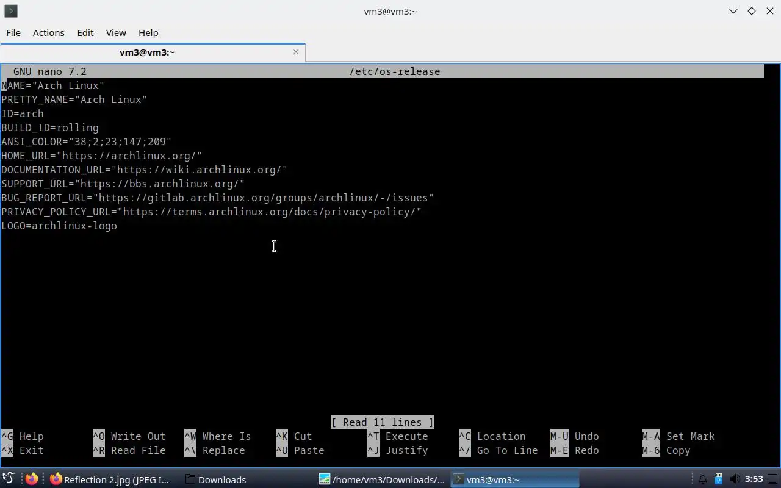
Task: Place cursor on the ID=arch line
Action: pos(23,113)
